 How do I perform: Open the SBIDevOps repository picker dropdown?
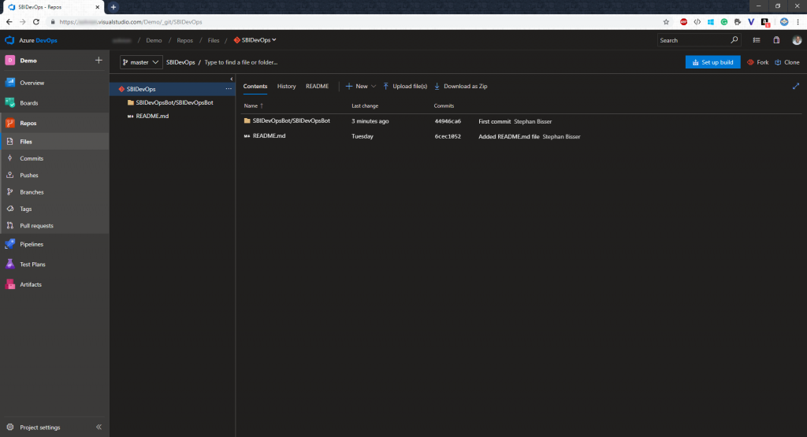[255, 40]
